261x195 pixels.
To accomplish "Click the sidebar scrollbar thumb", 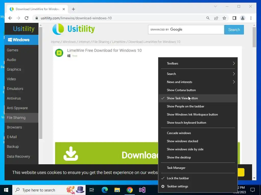I will 41,83.
